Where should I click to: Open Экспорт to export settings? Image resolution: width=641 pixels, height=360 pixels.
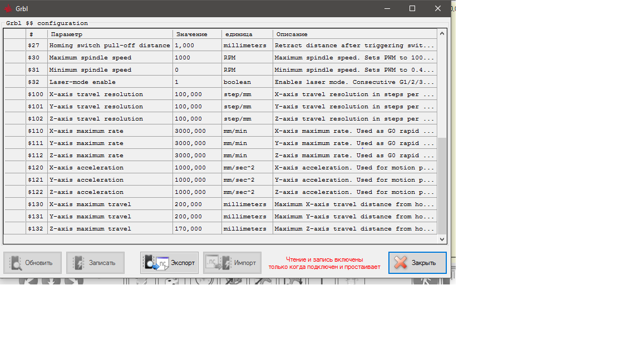169,263
